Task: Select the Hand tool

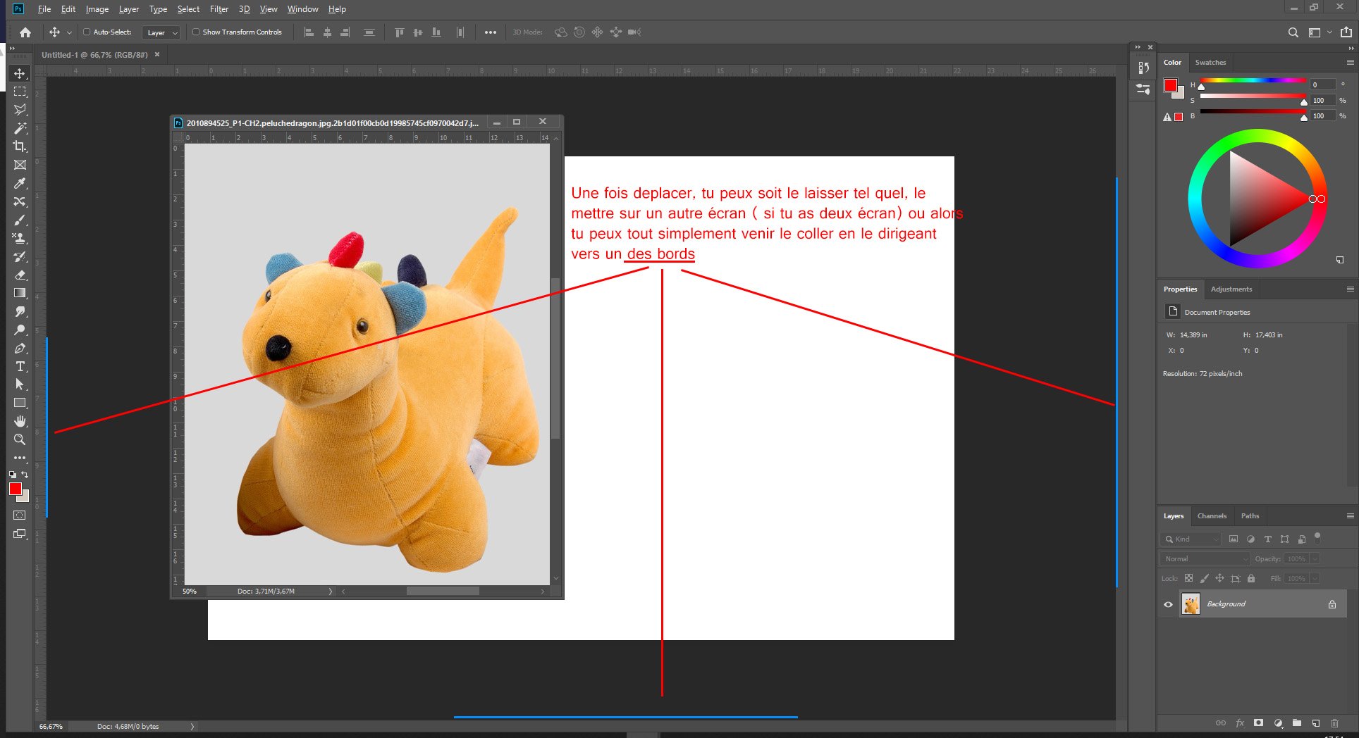Action: point(20,421)
